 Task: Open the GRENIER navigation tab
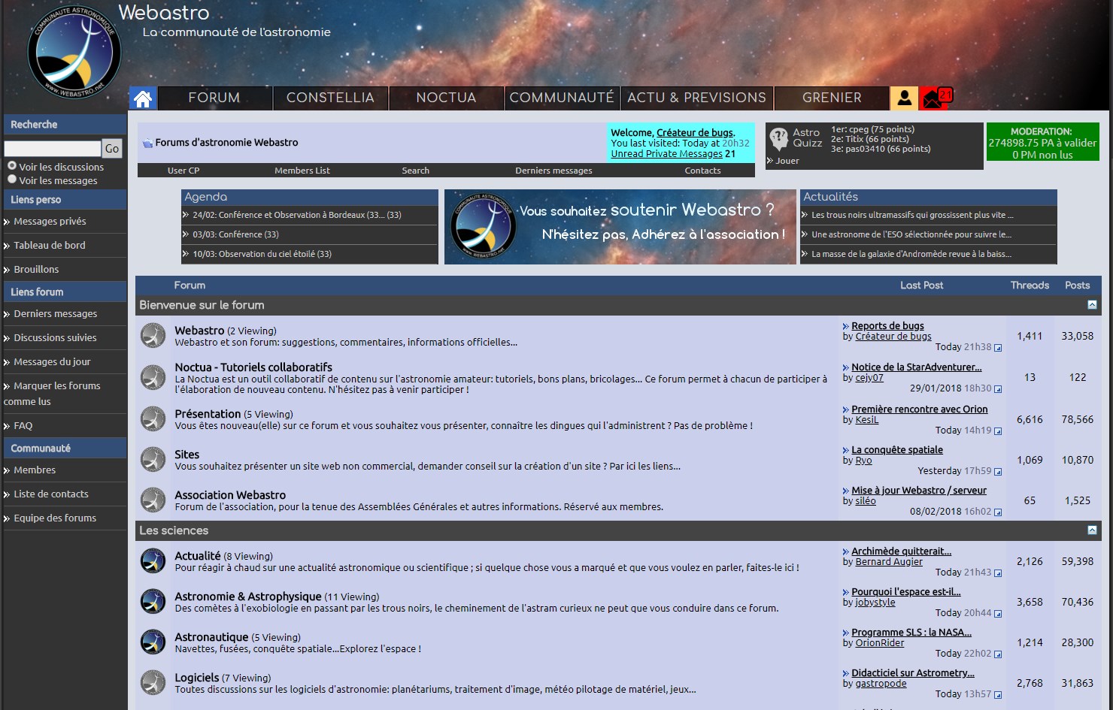click(832, 98)
